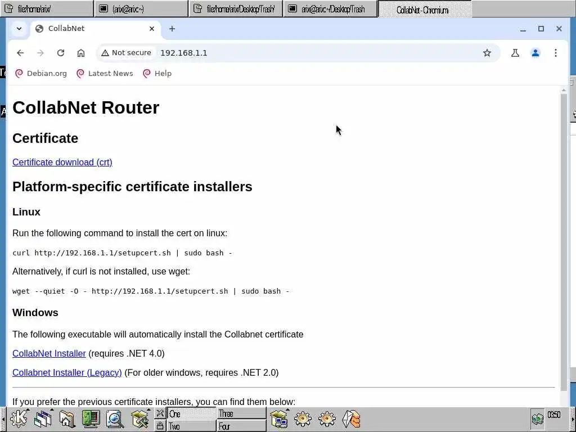
Task: Open the Home folder icon in panel
Action: [67, 418]
